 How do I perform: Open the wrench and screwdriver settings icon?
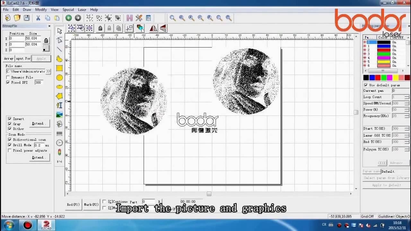pos(139,18)
